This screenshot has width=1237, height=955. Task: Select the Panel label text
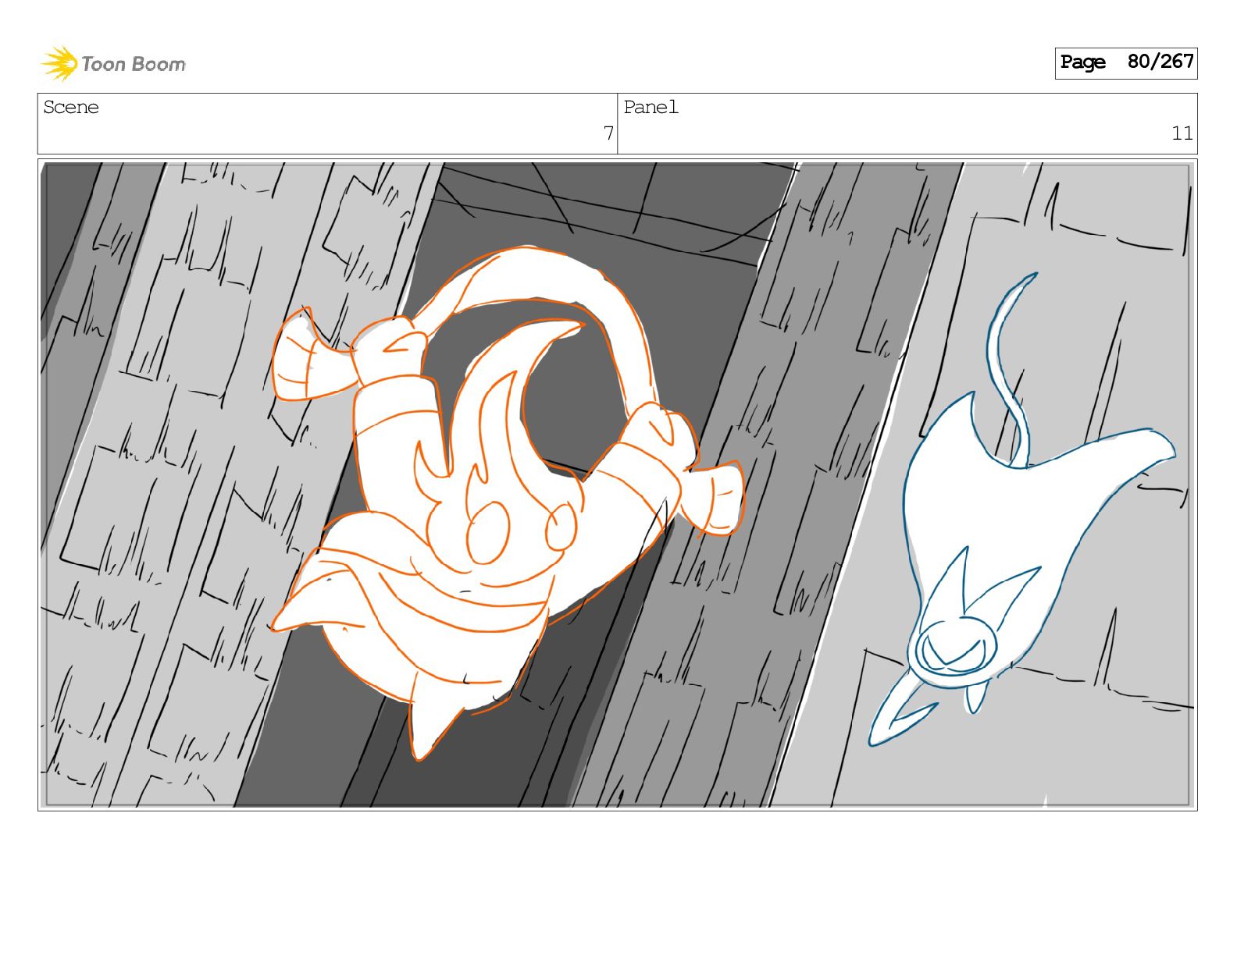click(651, 107)
